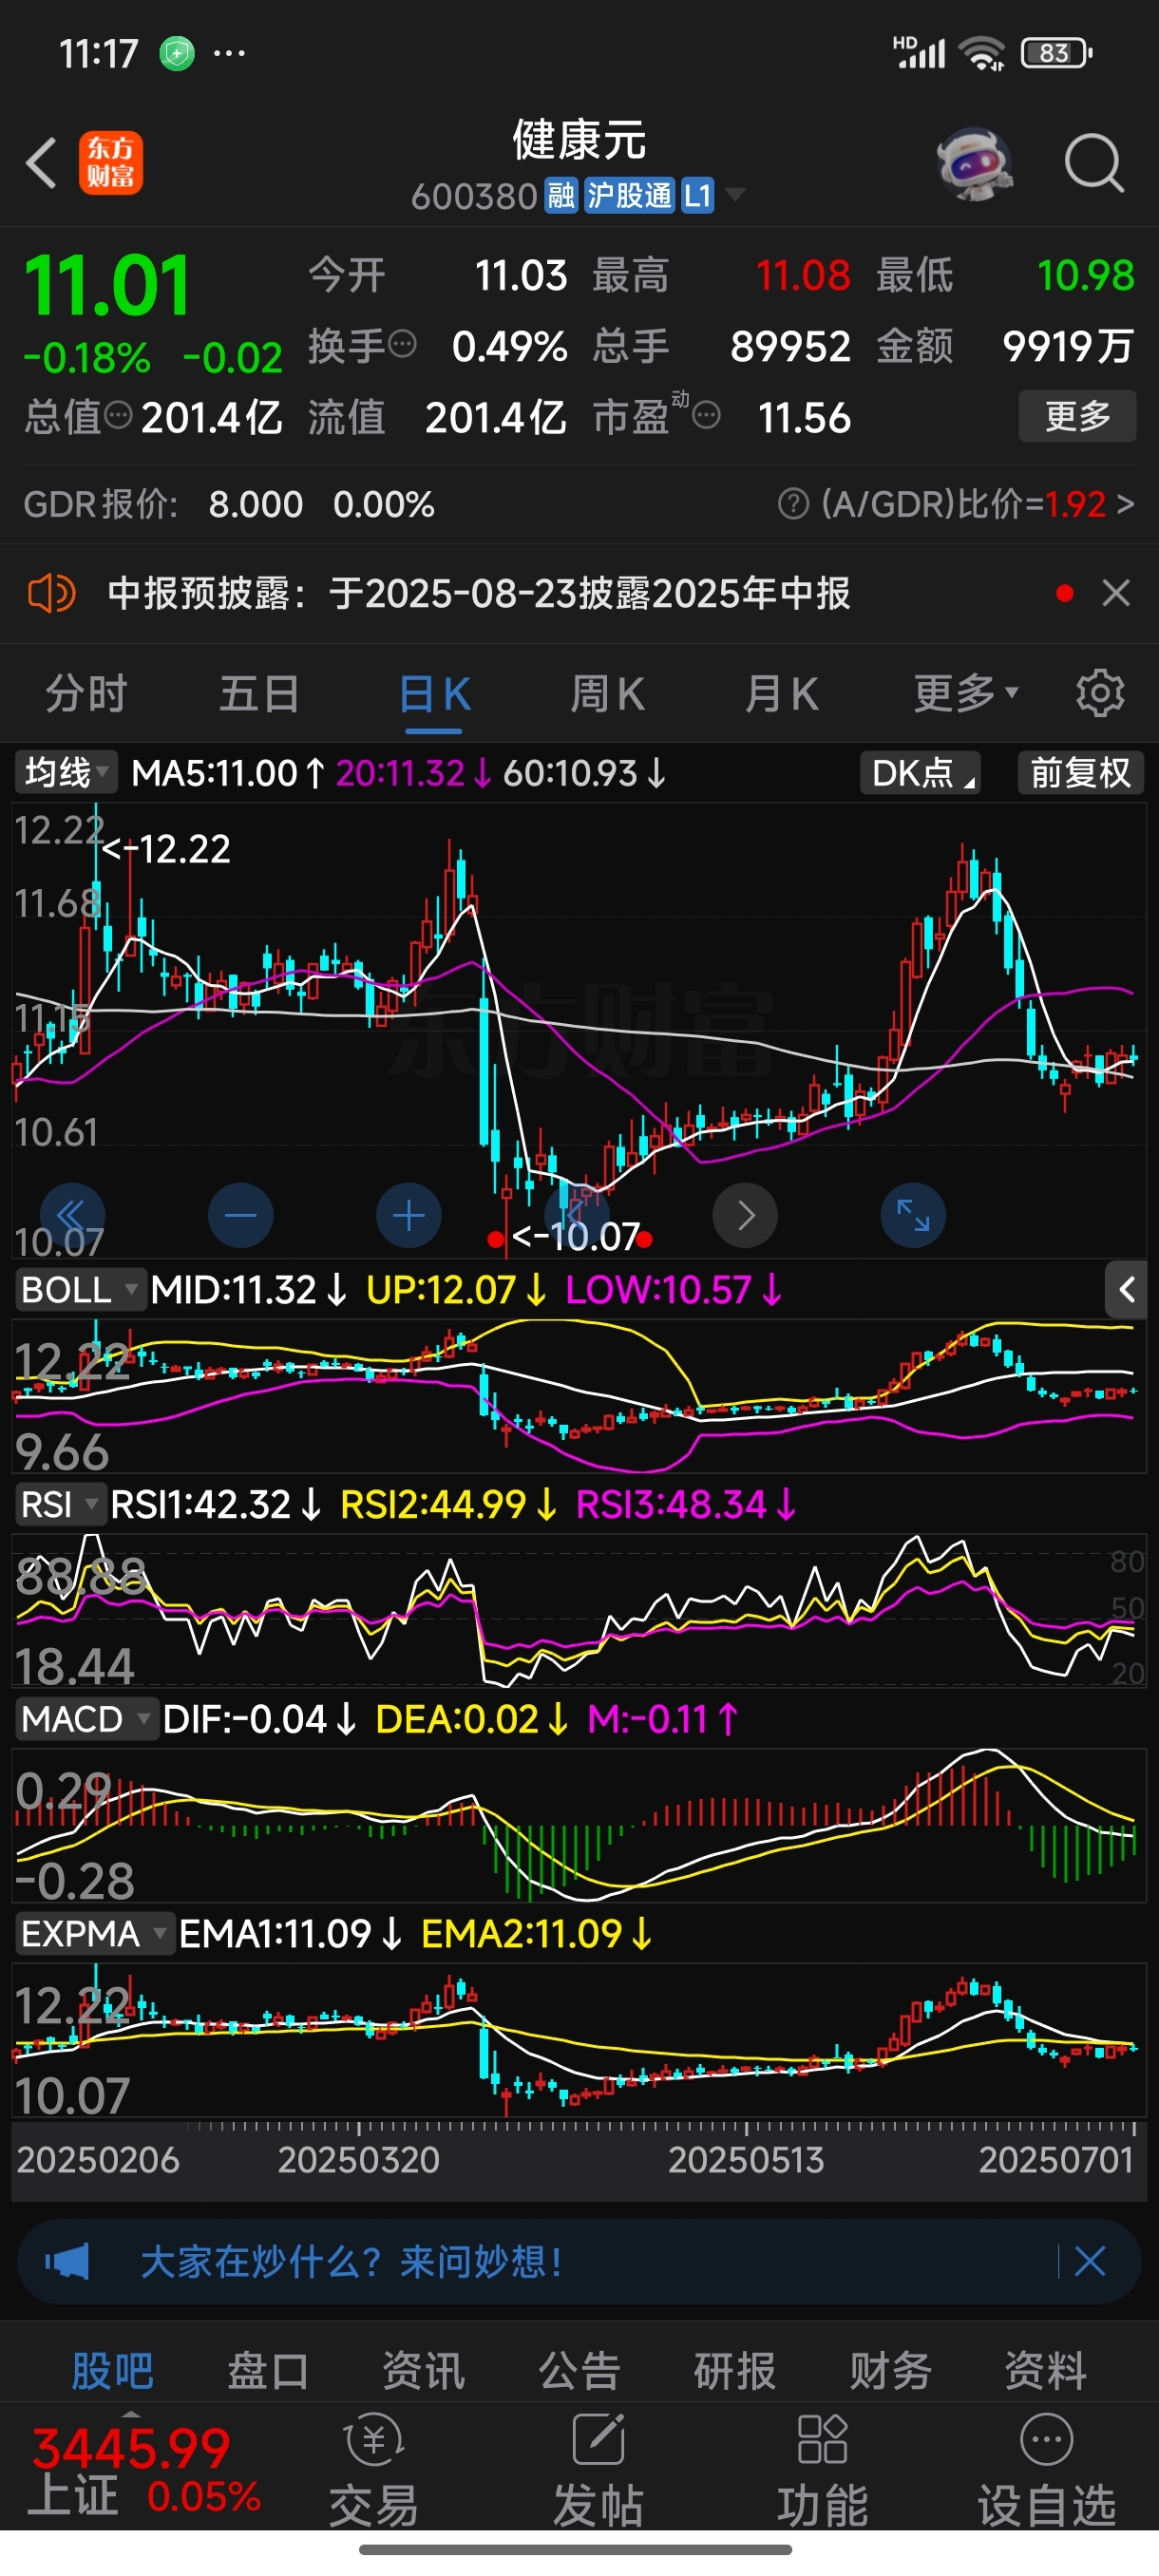
Task: Tap the L1 level badge
Action: click(x=697, y=195)
